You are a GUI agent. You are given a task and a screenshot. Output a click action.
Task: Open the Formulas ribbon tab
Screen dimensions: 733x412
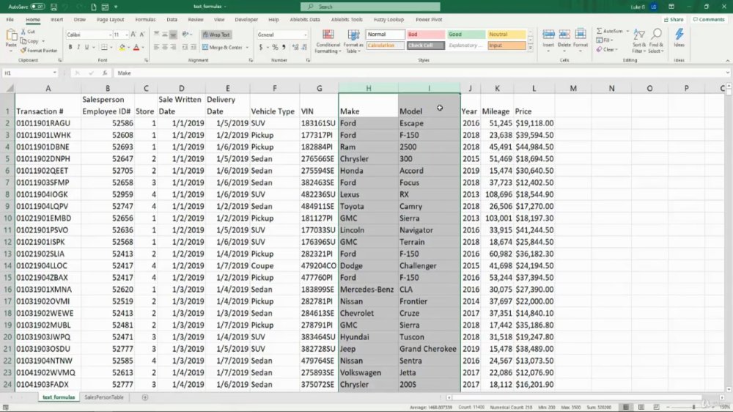click(x=145, y=20)
